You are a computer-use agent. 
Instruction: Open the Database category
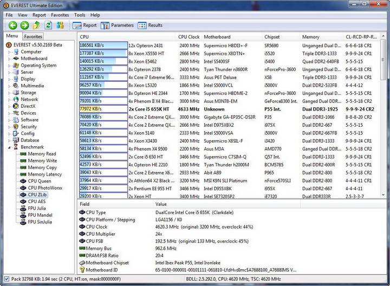coord(30,140)
